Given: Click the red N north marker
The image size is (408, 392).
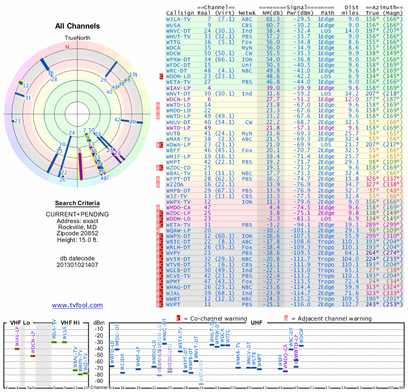Looking at the screenshot, I should pyautogui.click(x=67, y=47).
